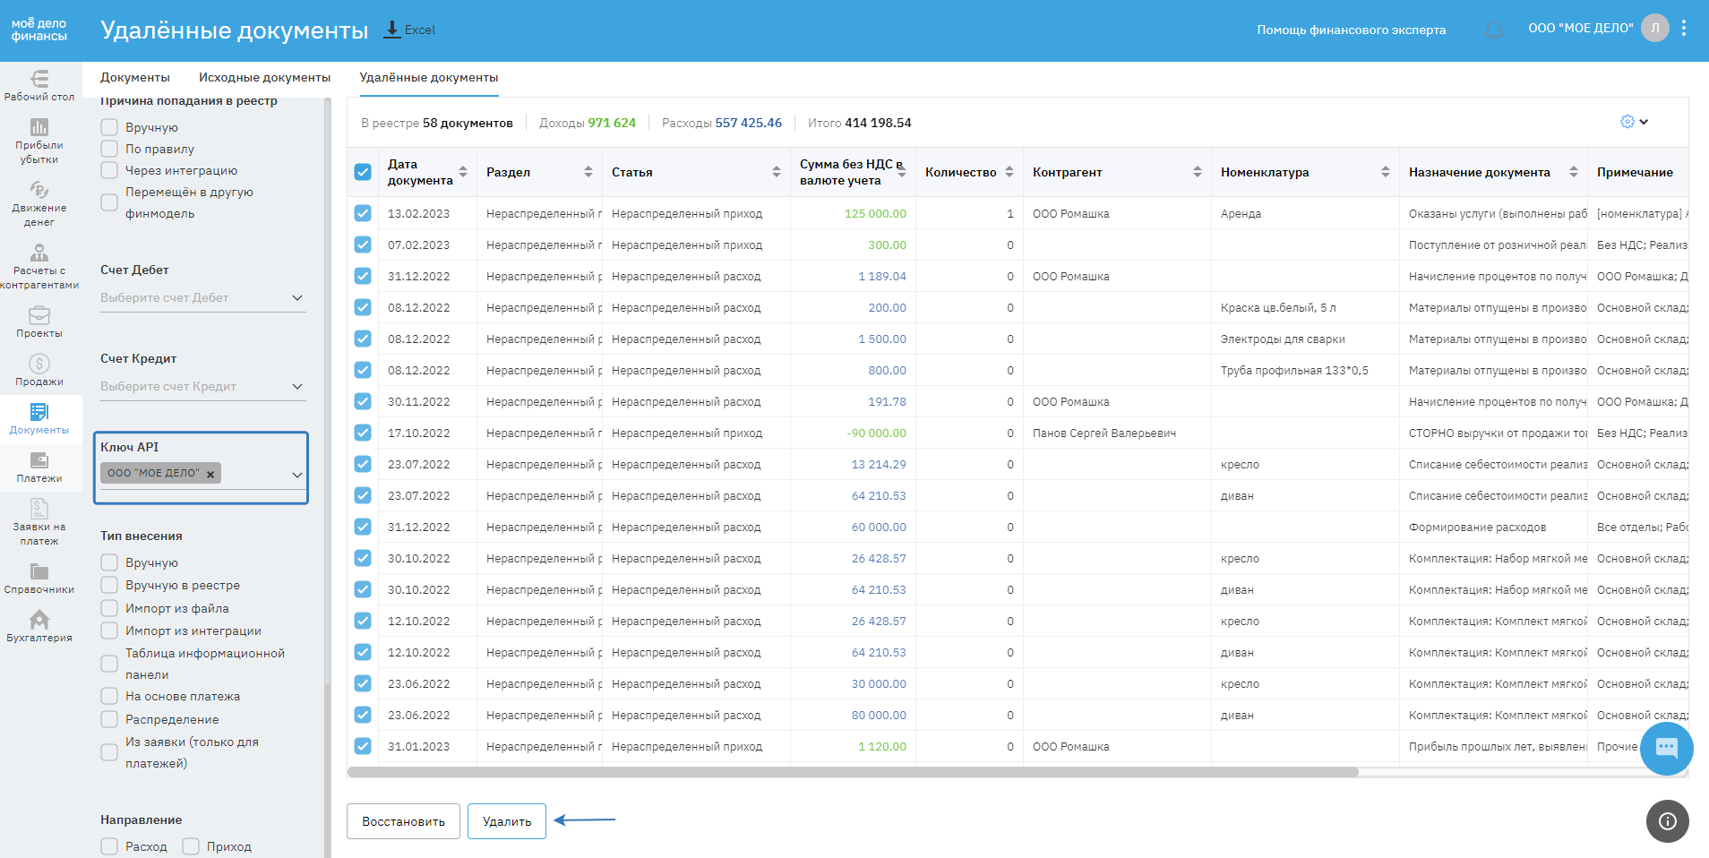The image size is (1709, 858).
Task: Enable the По правилу checkbox
Action: click(109, 149)
